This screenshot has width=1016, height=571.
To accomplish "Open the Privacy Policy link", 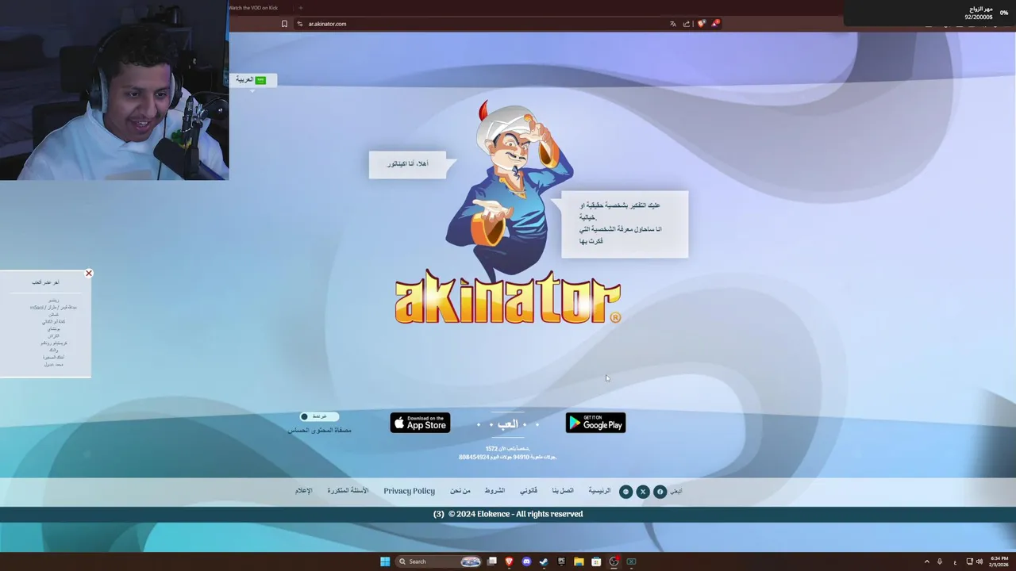I will point(409,491).
